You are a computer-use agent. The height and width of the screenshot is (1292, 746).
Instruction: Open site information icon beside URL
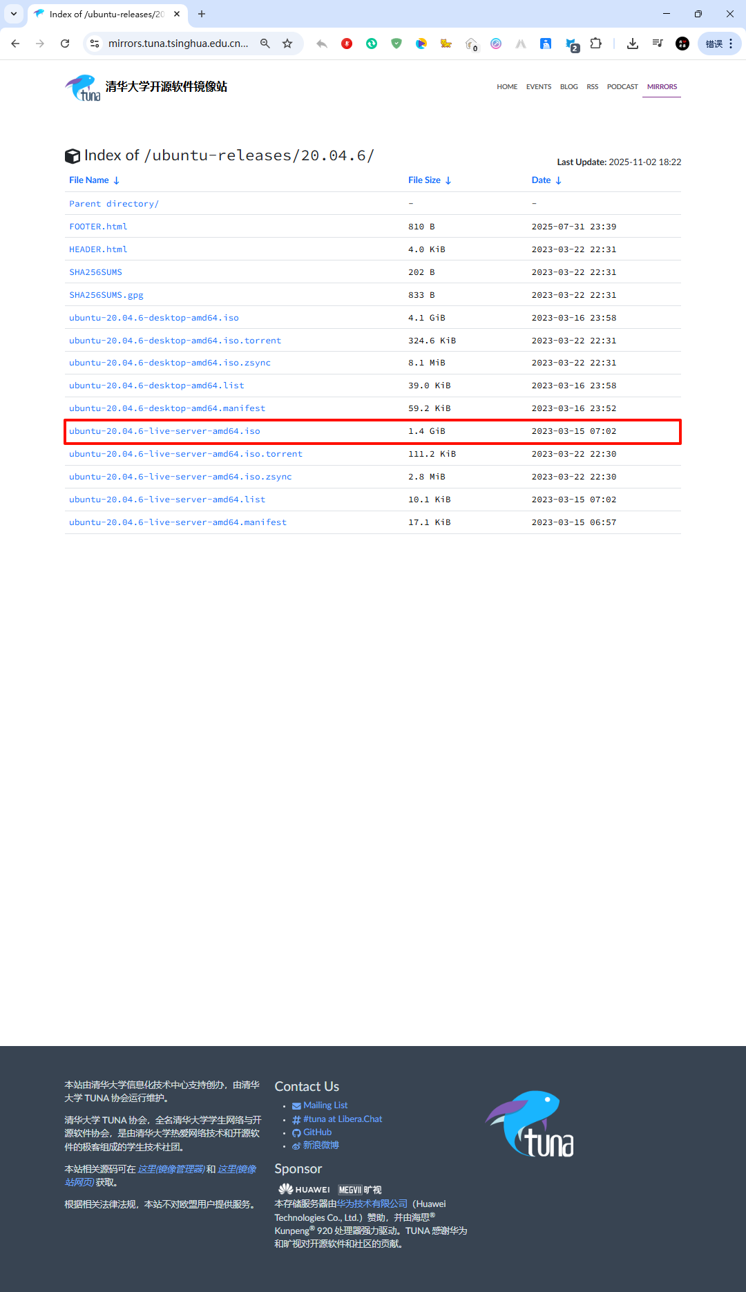pyautogui.click(x=95, y=44)
